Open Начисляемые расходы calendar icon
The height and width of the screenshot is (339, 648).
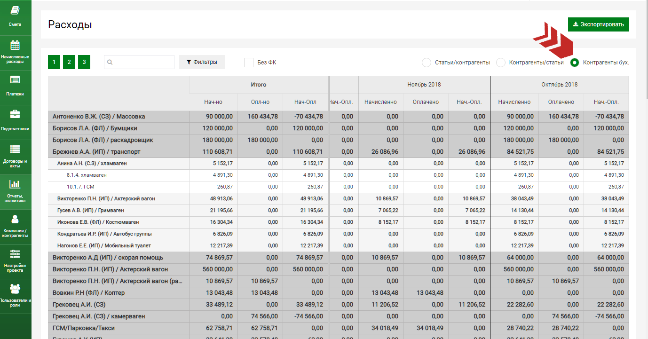[x=15, y=45]
